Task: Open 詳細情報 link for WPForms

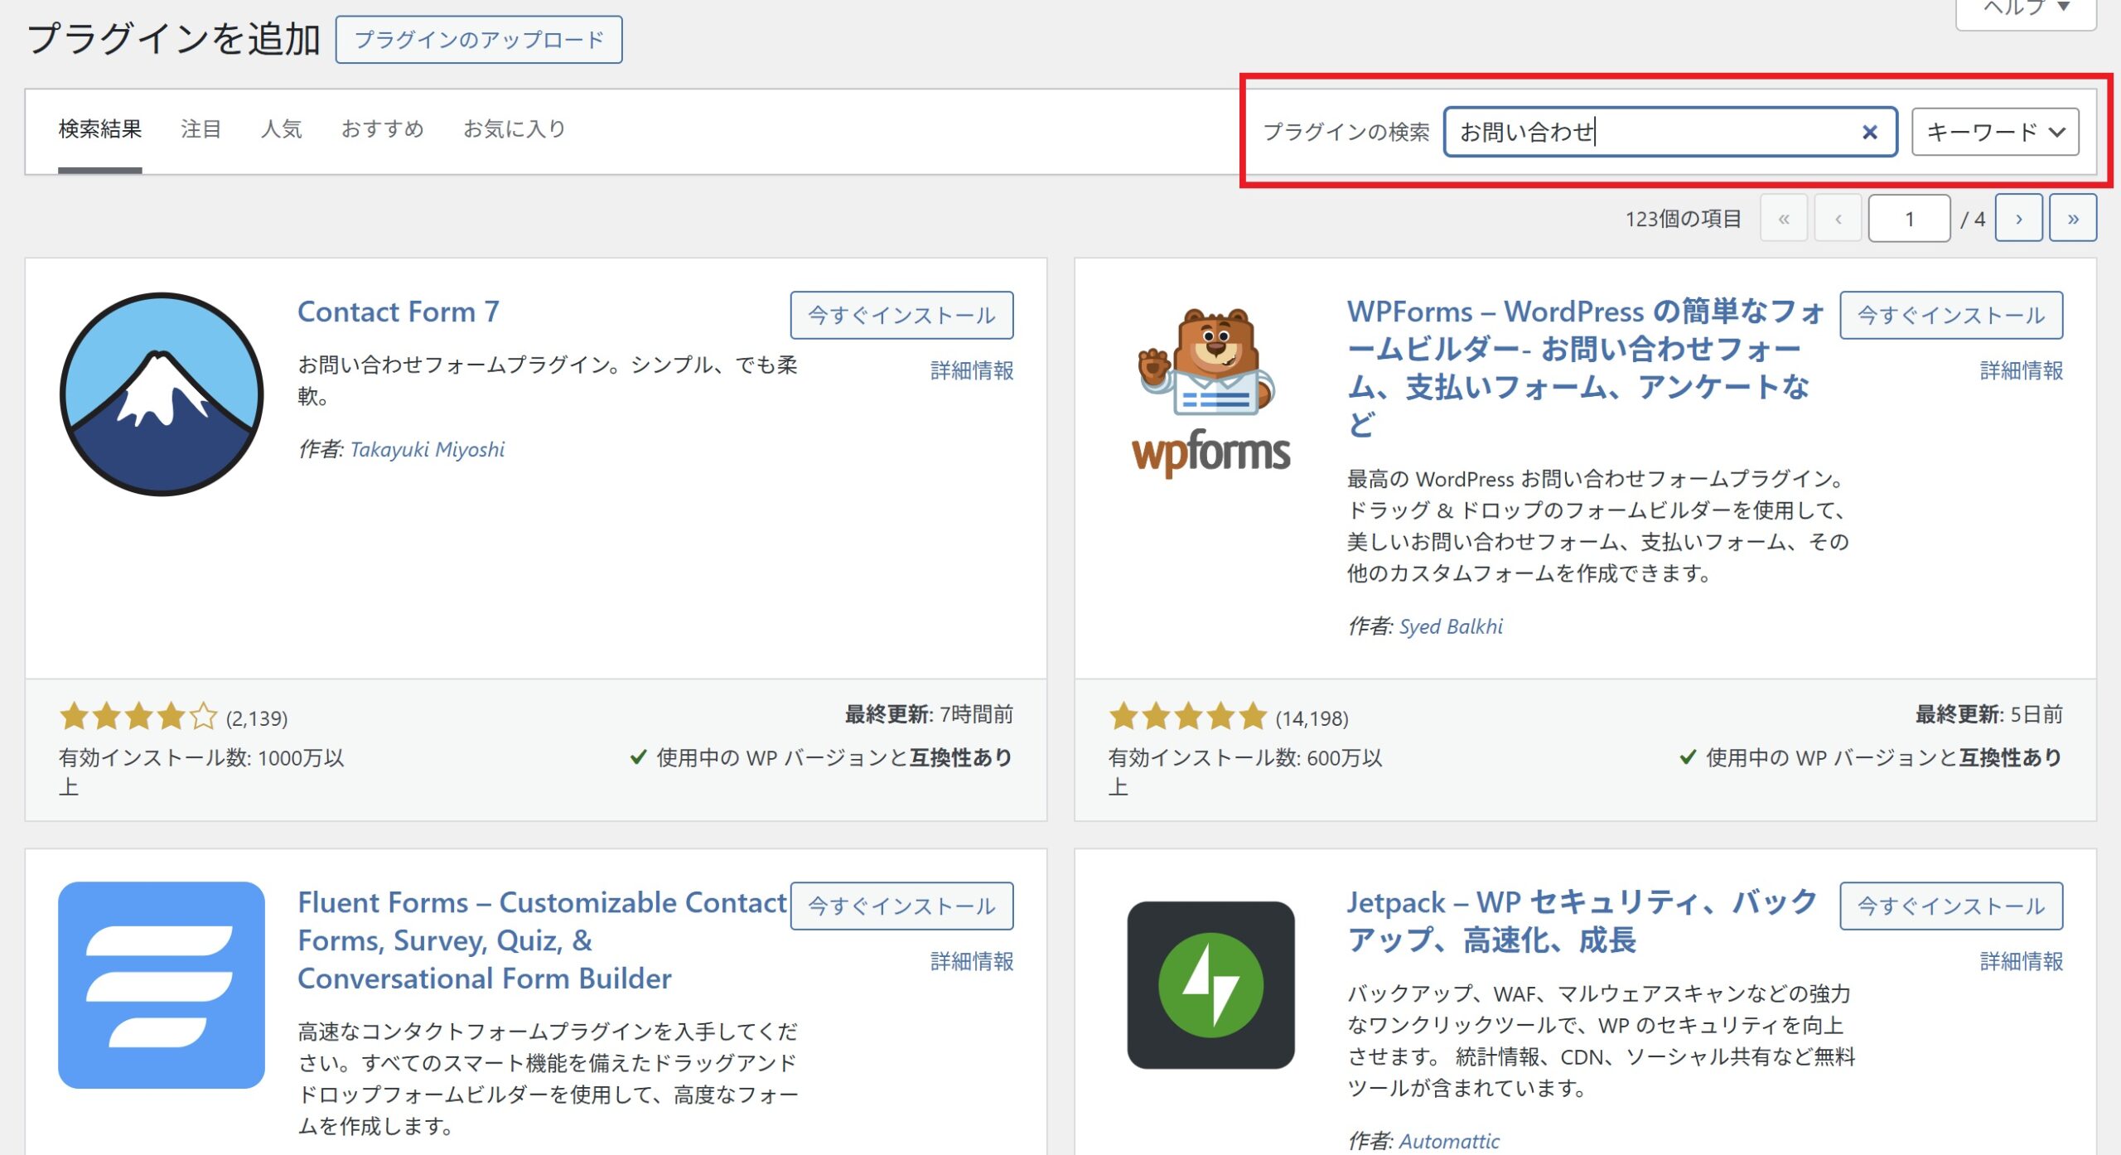Action: 2021,370
